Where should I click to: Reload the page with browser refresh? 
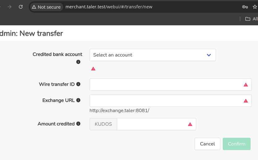pos(21,7)
